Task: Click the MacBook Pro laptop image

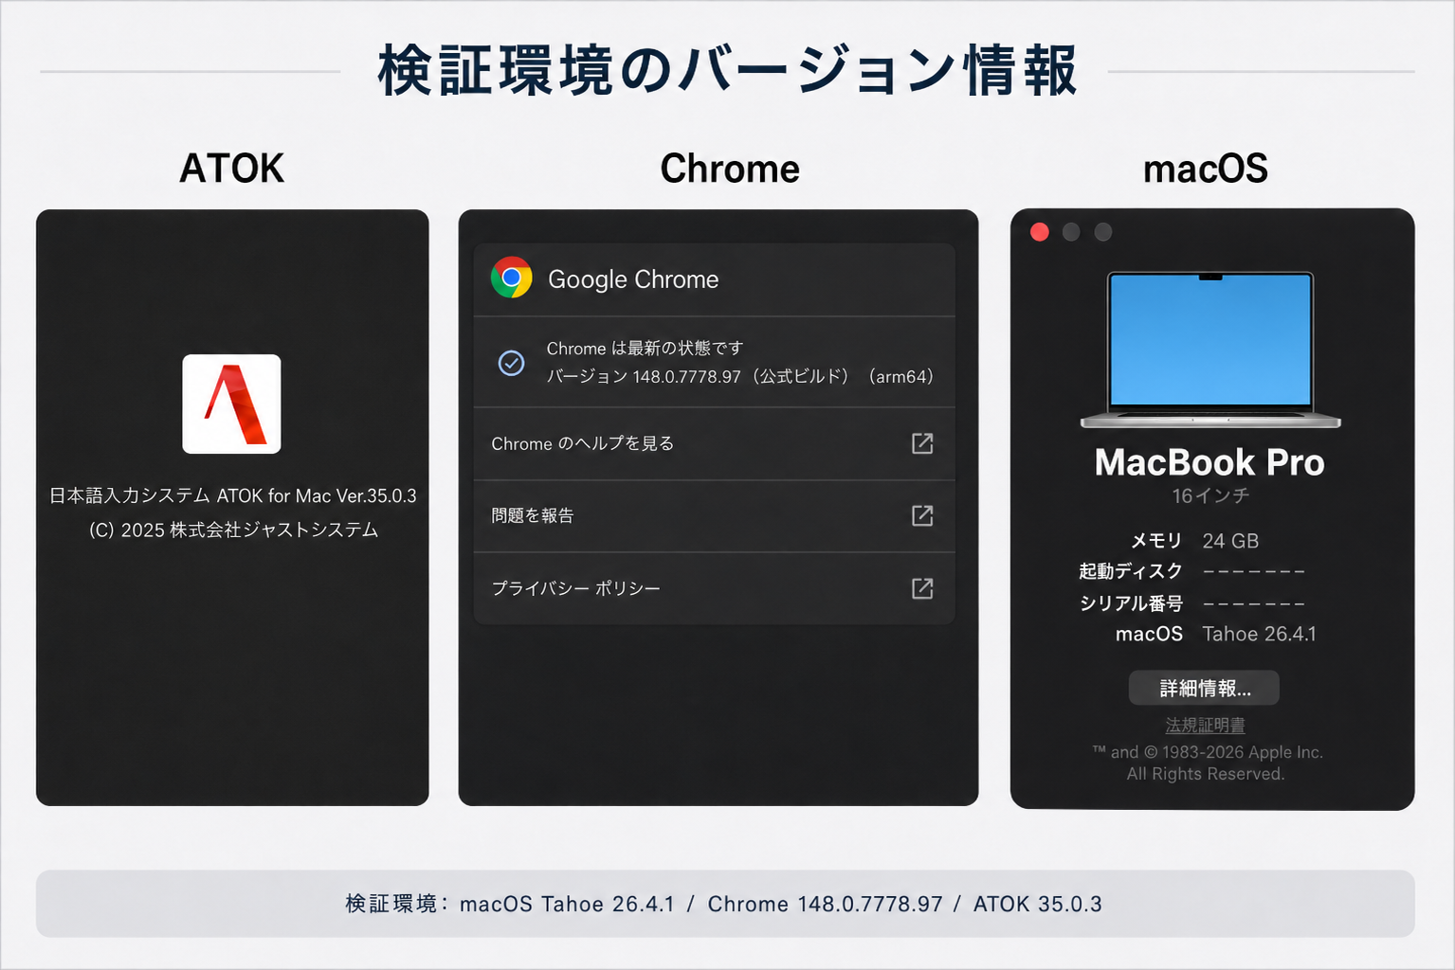Action: (x=1210, y=350)
